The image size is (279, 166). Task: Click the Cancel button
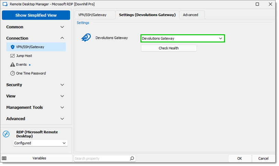[x=263, y=158]
